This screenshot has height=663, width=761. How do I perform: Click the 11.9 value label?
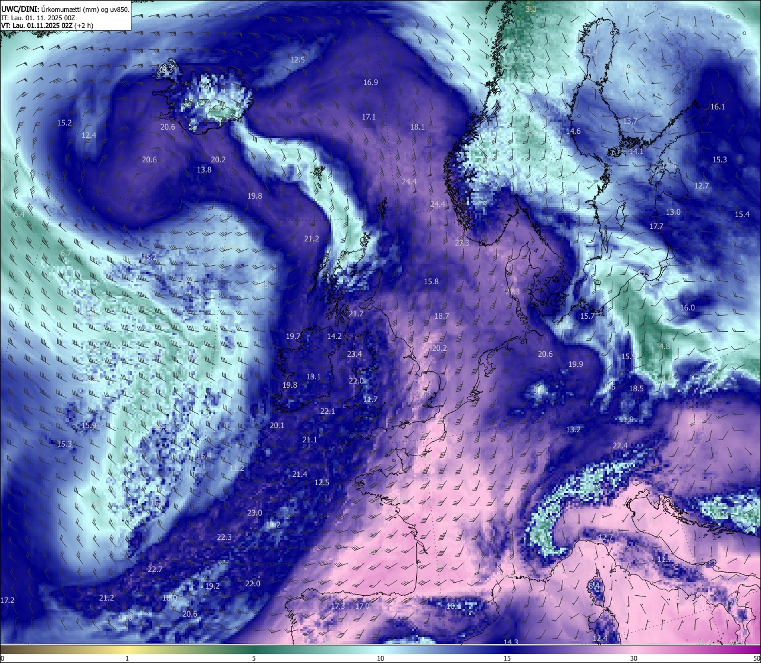626,419
